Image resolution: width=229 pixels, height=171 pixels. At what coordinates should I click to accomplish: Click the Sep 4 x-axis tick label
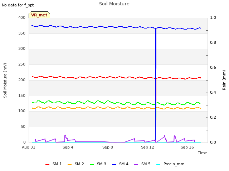coord(68,147)
